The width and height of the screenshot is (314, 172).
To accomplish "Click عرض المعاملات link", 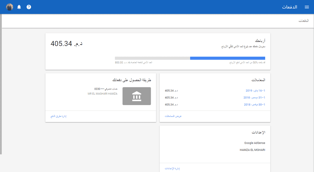I will pyautogui.click(x=173, y=116).
